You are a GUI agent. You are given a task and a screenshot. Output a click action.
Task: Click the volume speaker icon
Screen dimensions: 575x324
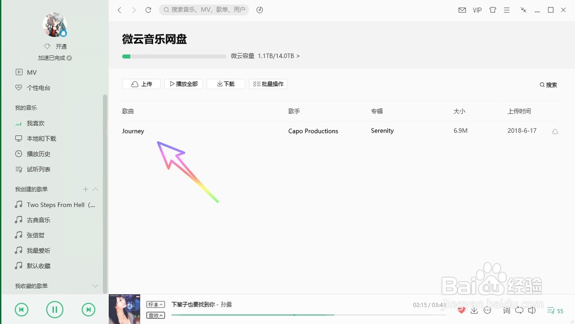tap(532, 310)
